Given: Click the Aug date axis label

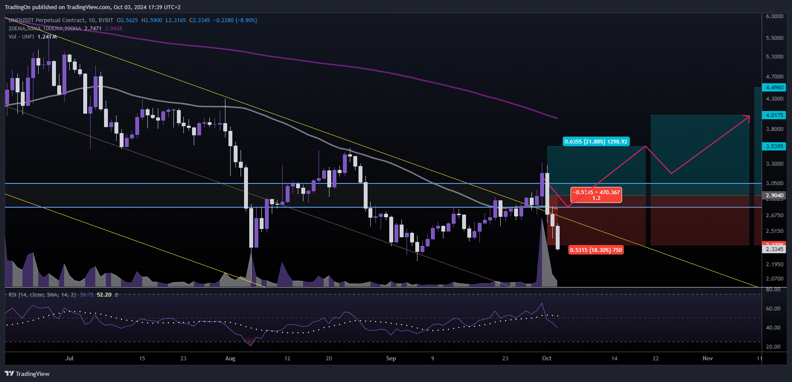Looking at the screenshot, I should [230, 359].
